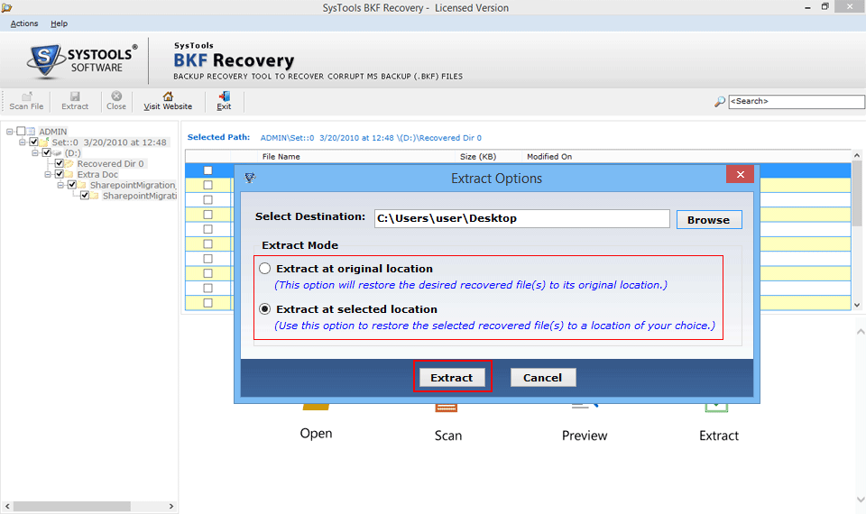Image resolution: width=866 pixels, height=514 pixels.
Task: Collapse the Extra Doc node
Action: pos(48,174)
